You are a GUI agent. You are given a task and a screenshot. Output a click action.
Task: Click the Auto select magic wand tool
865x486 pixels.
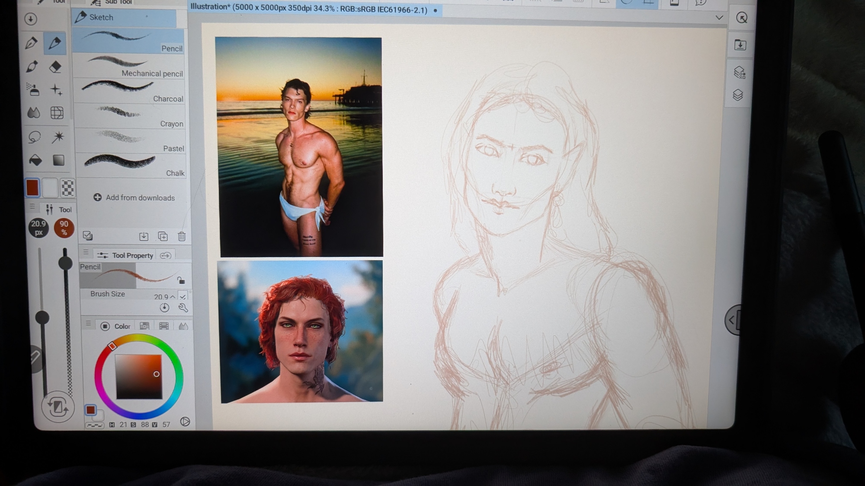tap(58, 137)
